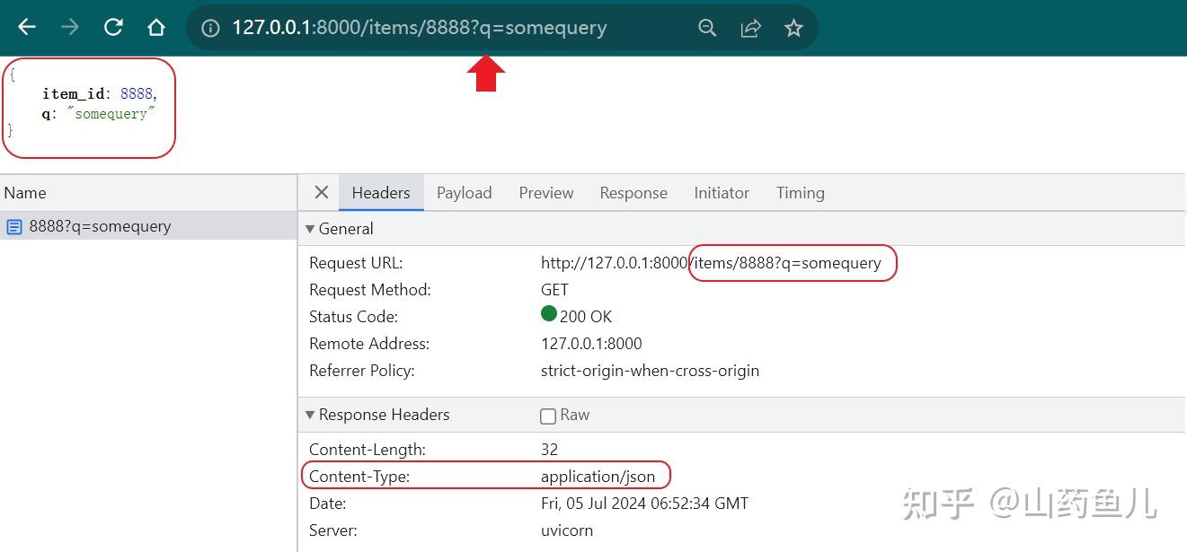Image resolution: width=1187 pixels, height=552 pixels.
Task: Enable the Raw response headers view
Action: pyautogui.click(x=548, y=415)
